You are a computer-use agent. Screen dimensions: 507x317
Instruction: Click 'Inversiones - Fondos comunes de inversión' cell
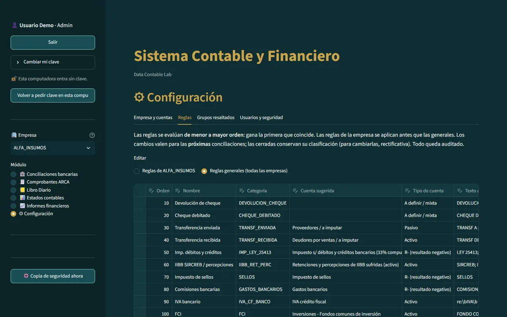pos(346,313)
